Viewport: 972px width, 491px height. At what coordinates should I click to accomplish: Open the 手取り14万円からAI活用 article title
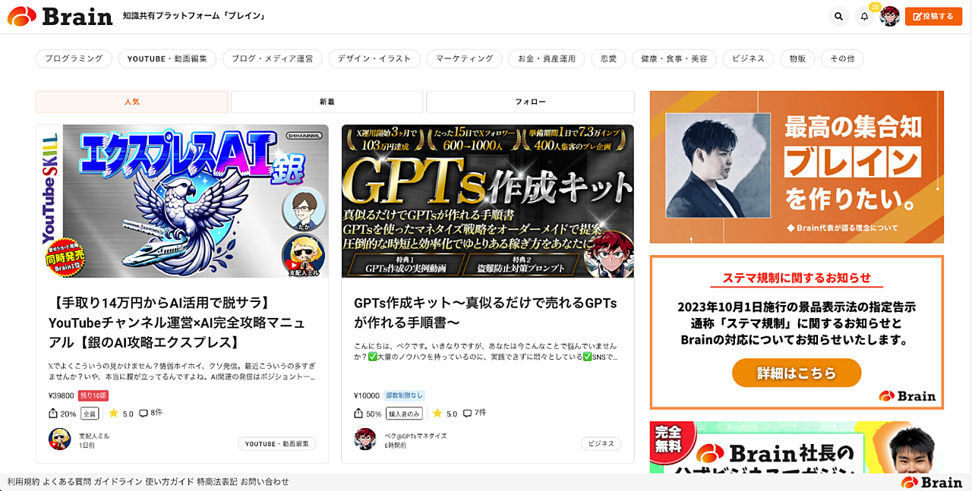pos(177,323)
